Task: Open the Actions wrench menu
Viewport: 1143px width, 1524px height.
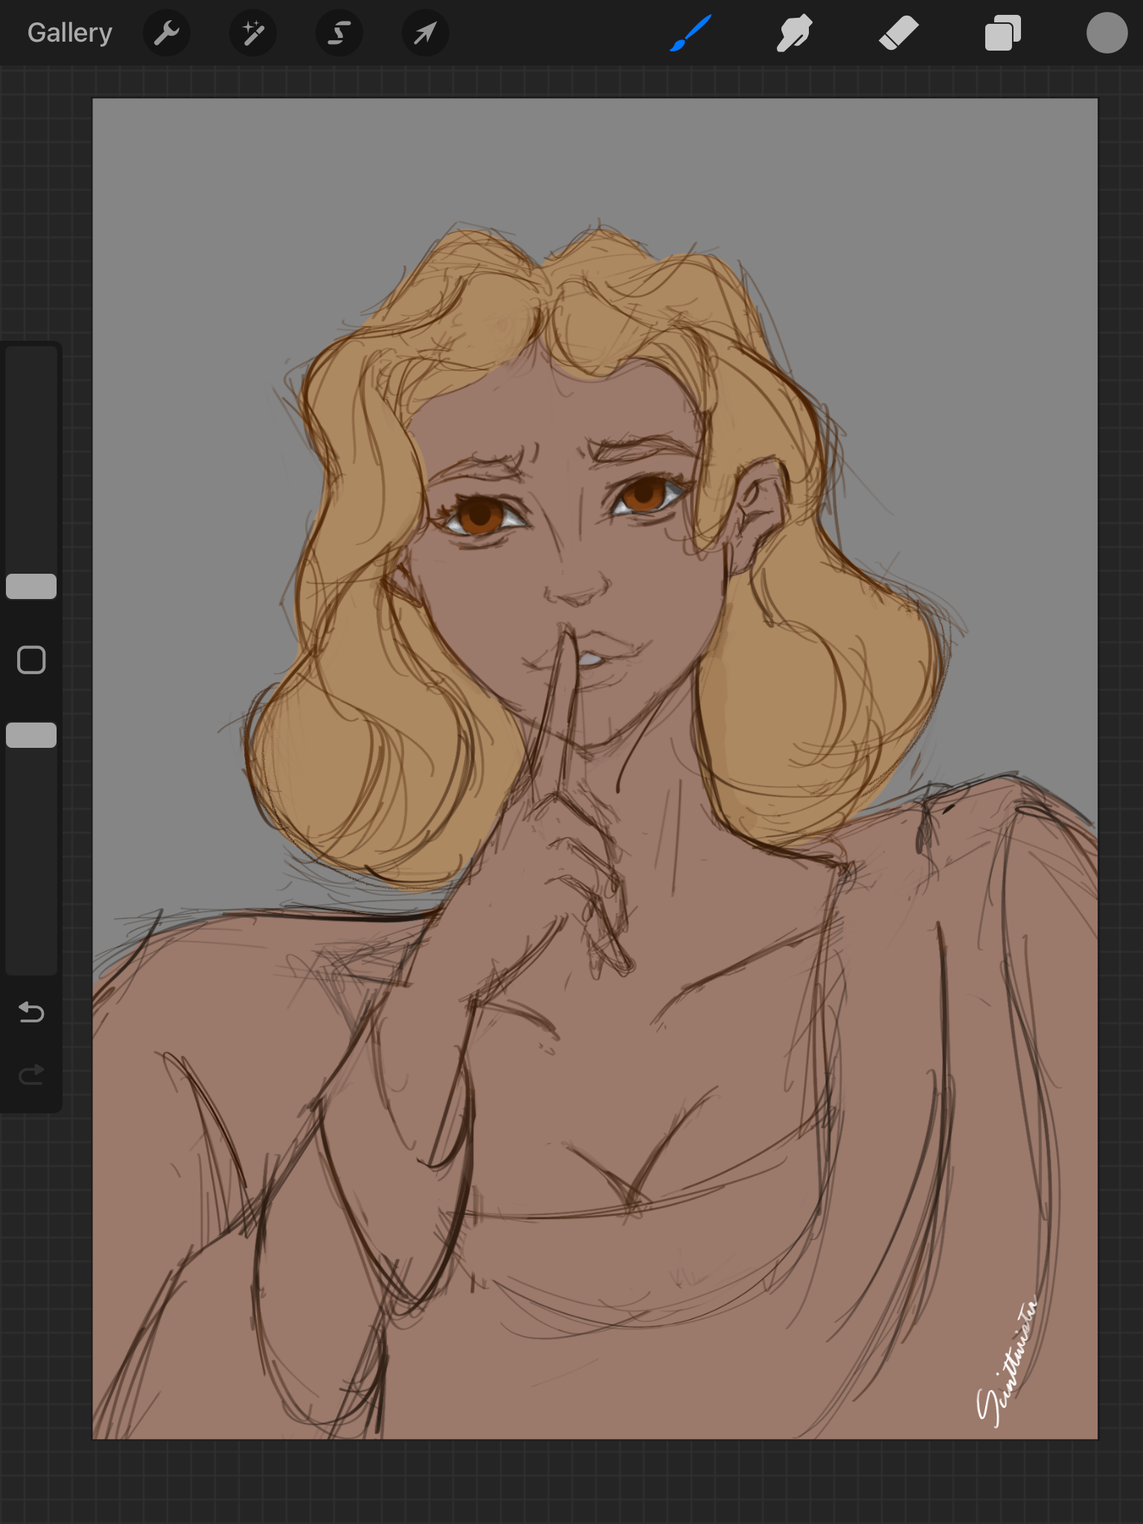Action: click(167, 33)
